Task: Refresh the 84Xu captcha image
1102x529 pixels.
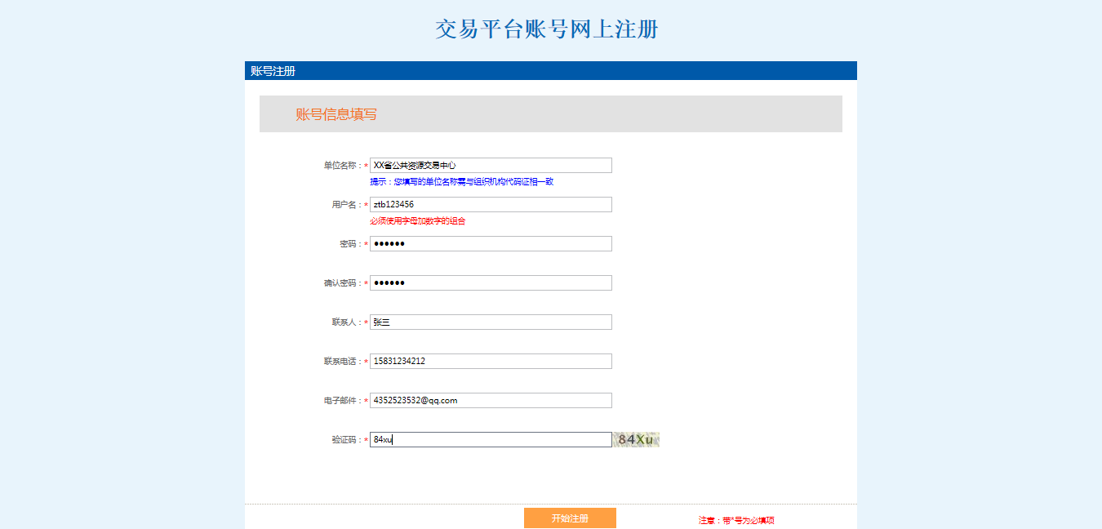Action: [636, 439]
